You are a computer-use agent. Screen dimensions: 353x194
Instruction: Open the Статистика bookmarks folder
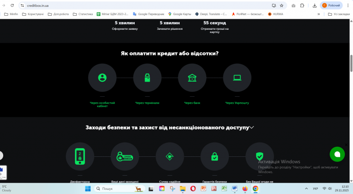(x=83, y=14)
